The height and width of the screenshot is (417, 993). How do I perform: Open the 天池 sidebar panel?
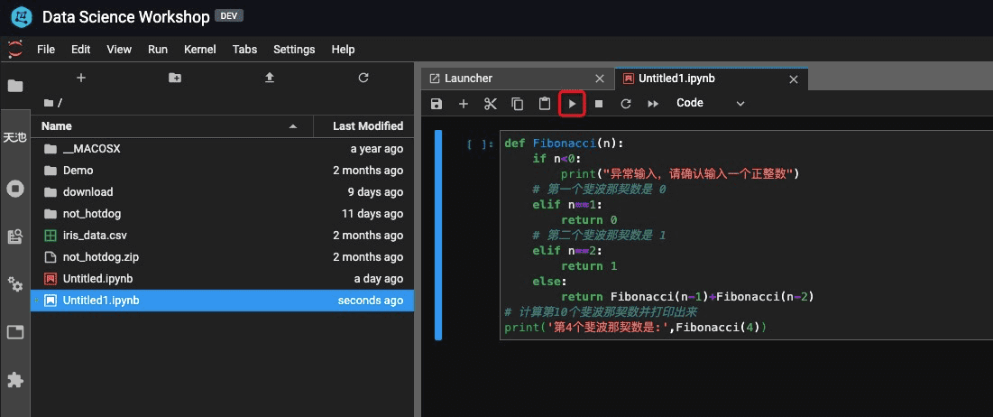point(14,137)
